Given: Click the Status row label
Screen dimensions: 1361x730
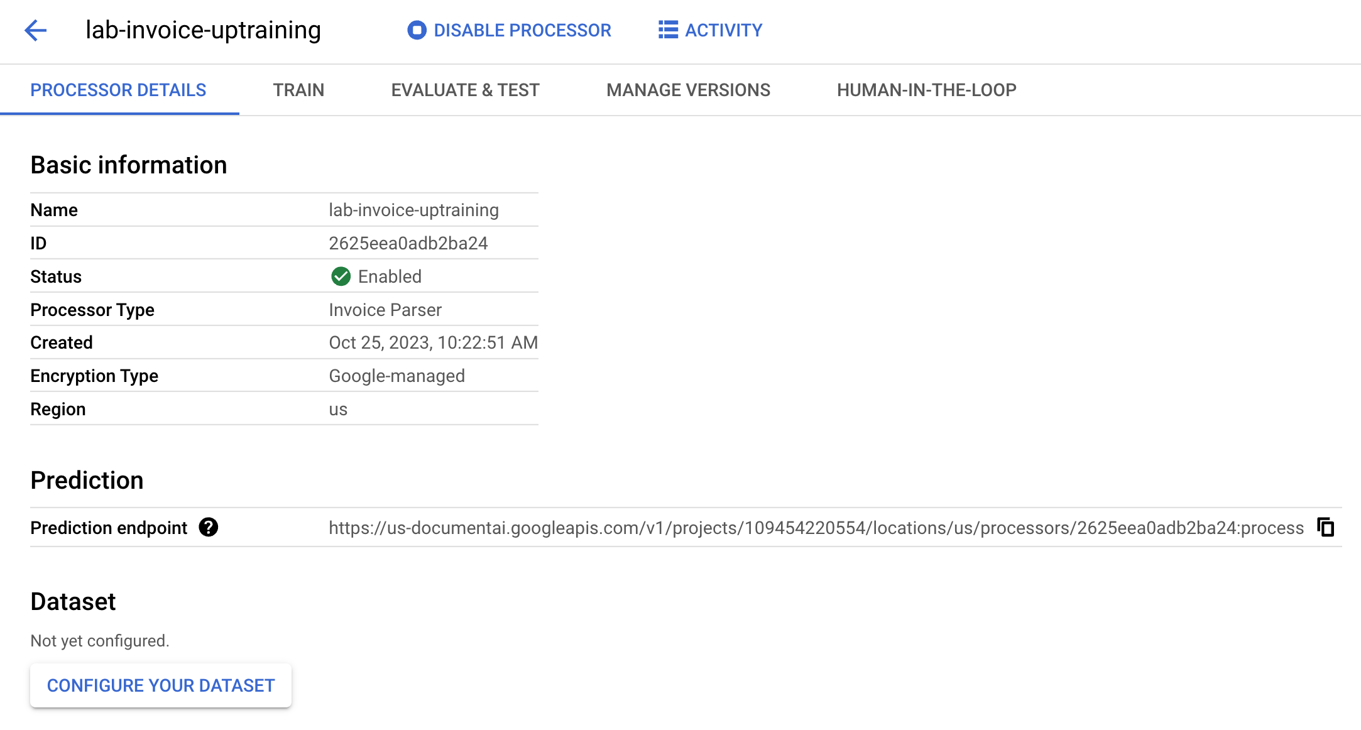Looking at the screenshot, I should click(x=56, y=276).
